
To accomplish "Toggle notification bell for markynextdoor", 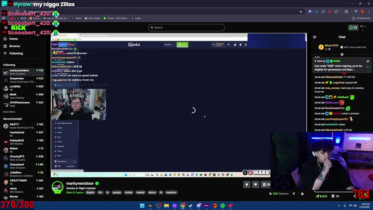I will click(x=247, y=184).
